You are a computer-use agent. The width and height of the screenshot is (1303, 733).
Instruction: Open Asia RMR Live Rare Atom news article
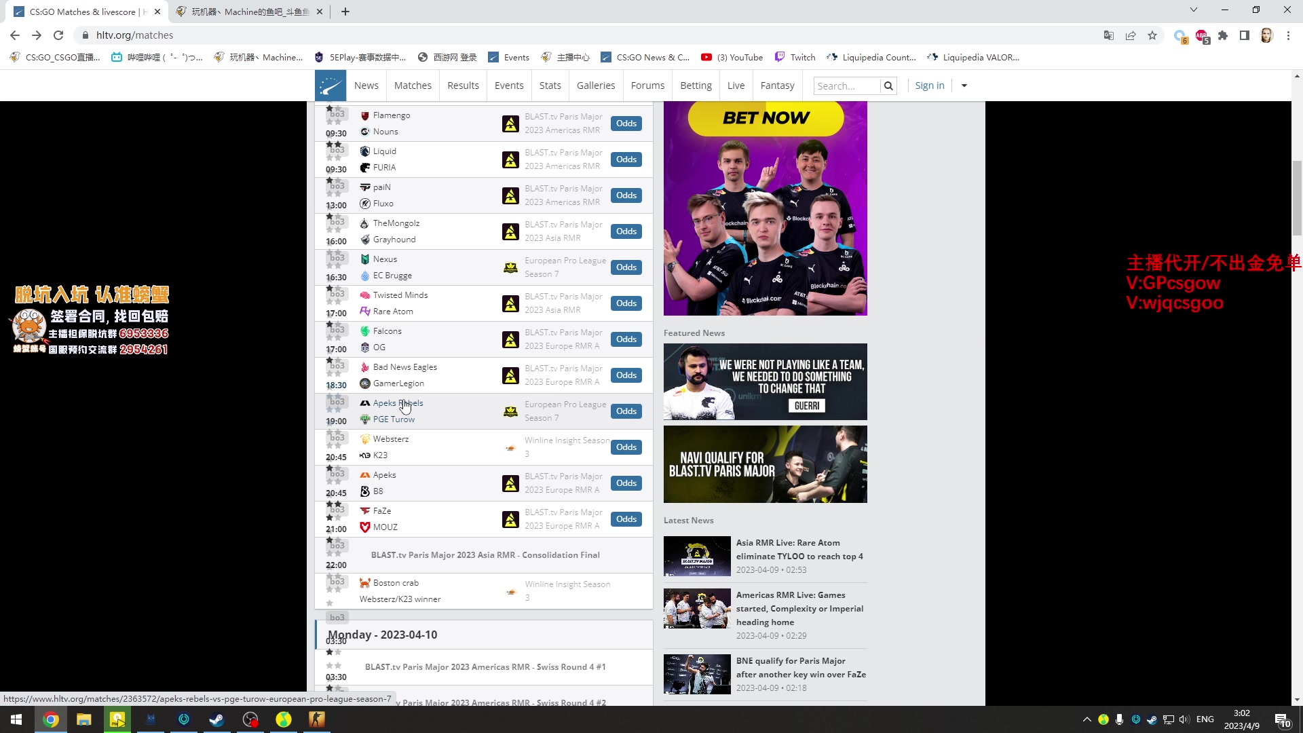tap(765, 557)
